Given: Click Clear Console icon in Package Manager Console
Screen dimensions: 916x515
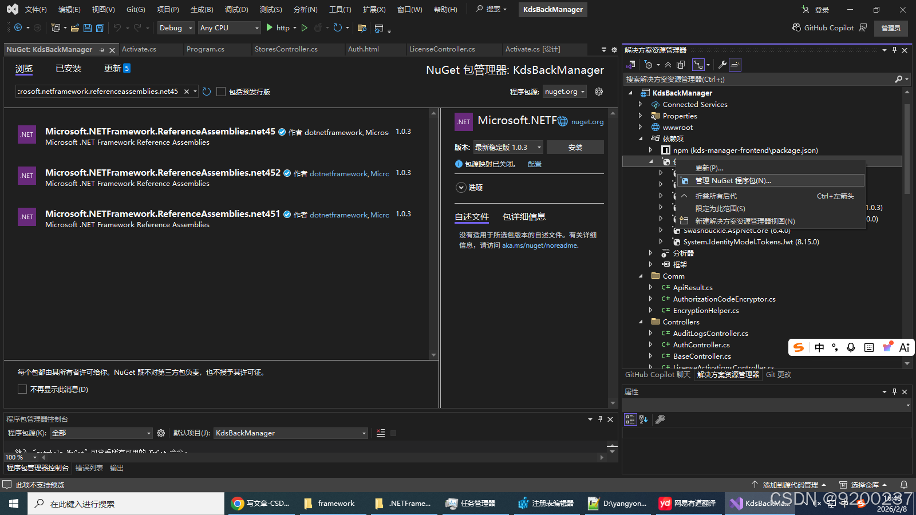Looking at the screenshot, I should tap(381, 433).
